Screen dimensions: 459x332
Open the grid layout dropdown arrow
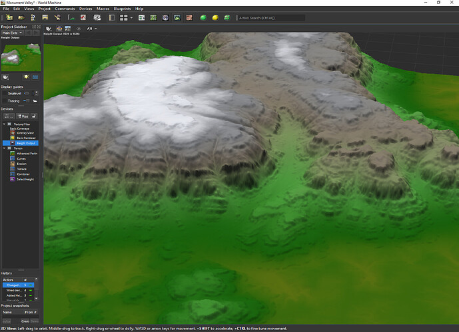(131, 18)
